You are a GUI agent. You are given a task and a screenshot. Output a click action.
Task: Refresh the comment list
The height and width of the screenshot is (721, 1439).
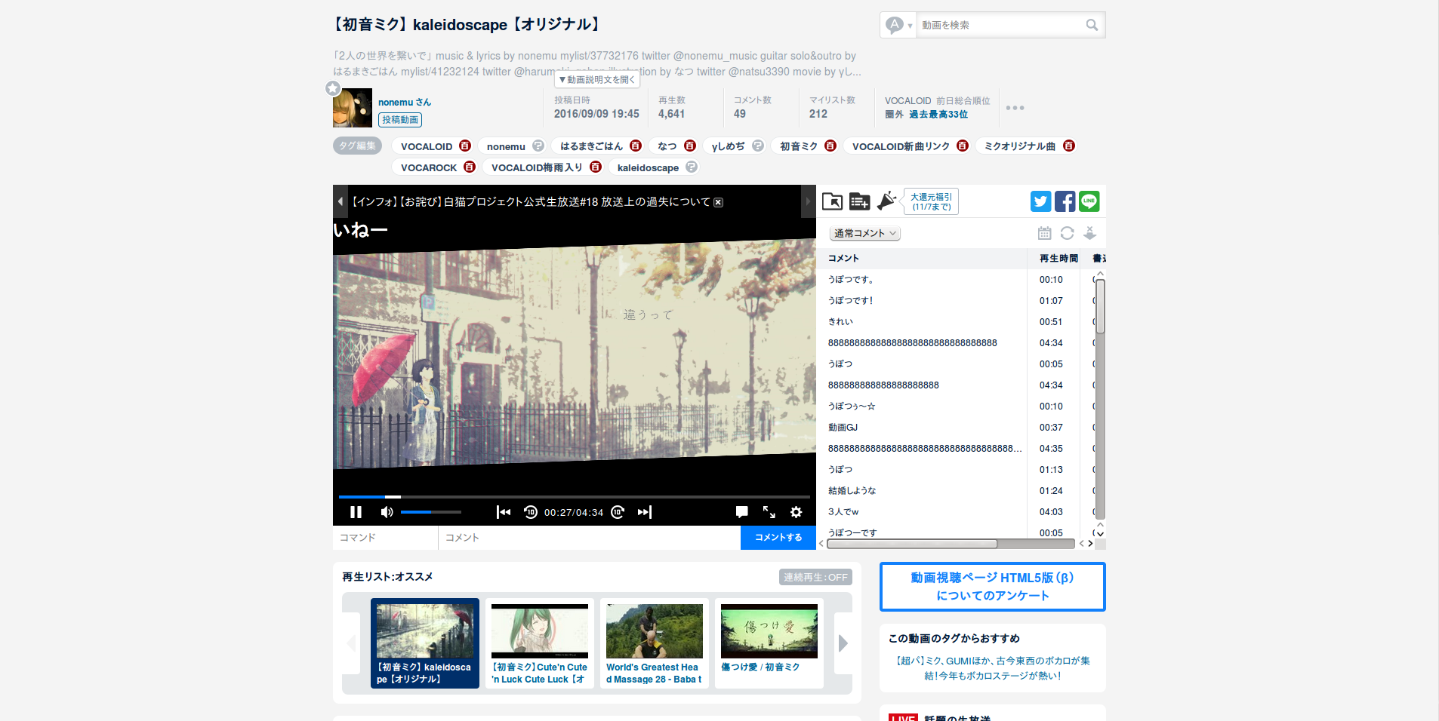point(1067,233)
